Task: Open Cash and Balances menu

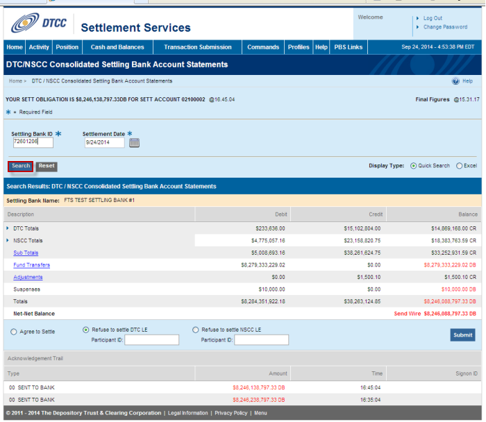Action: tap(117, 47)
